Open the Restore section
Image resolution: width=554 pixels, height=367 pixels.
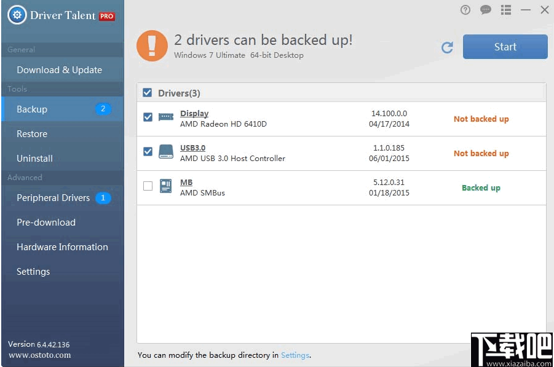31,133
